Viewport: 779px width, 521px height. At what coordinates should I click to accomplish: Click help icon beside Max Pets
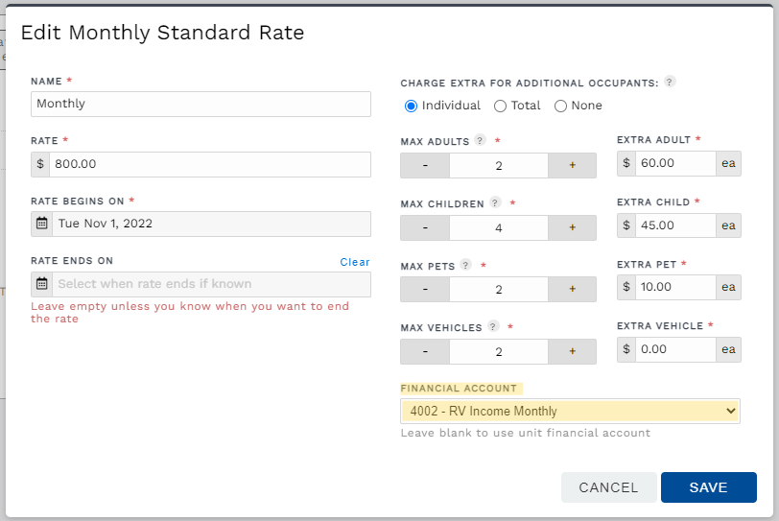click(x=465, y=265)
